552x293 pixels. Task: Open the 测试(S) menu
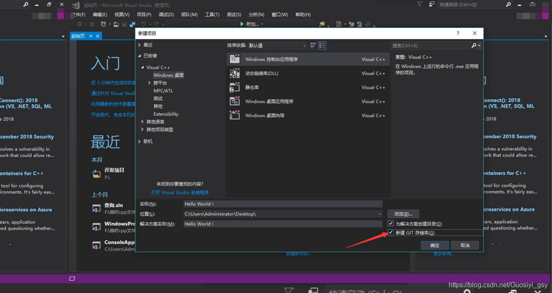234,14
